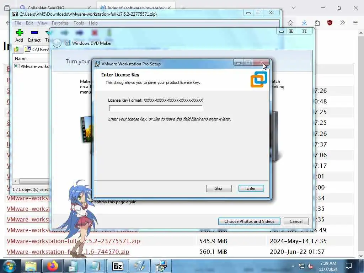Open Firefox downloads arrow icon
This screenshot has width=364, height=273.
304,23
